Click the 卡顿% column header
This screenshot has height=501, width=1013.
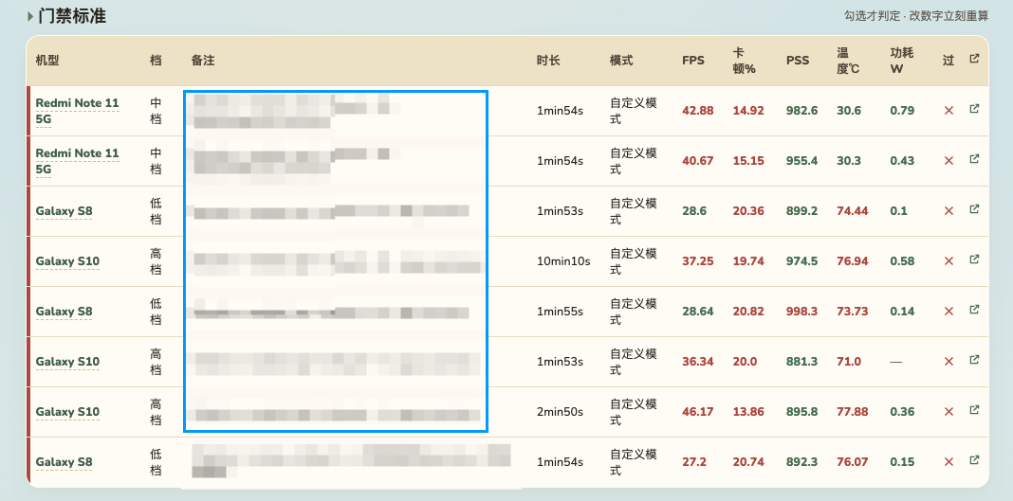745,61
